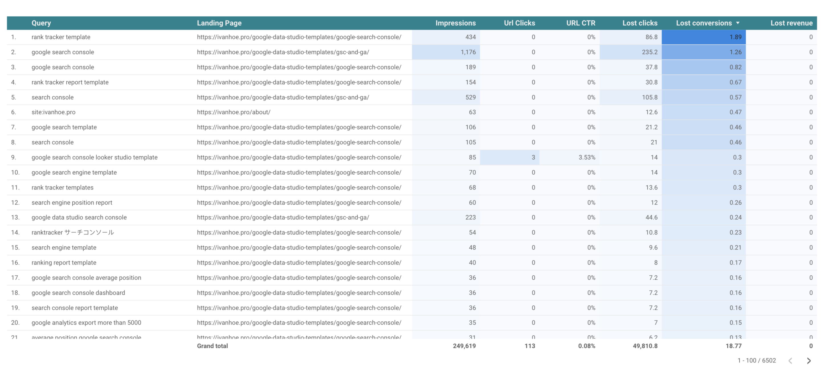The width and height of the screenshot is (824, 392).
Task: Click the 434 impressions cell
Action: (446, 37)
